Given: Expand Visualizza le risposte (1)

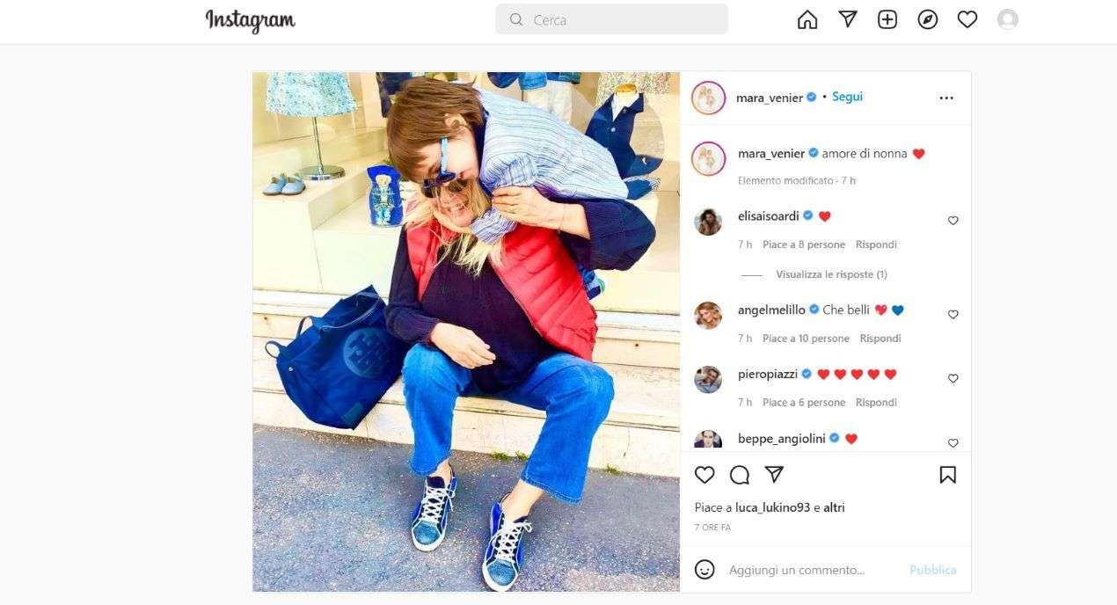Looking at the screenshot, I should 831,274.
